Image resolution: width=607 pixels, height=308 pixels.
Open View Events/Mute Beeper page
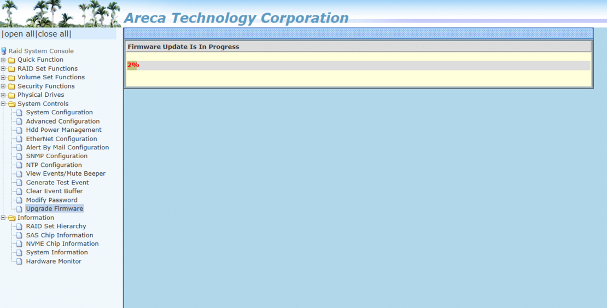[66, 174]
